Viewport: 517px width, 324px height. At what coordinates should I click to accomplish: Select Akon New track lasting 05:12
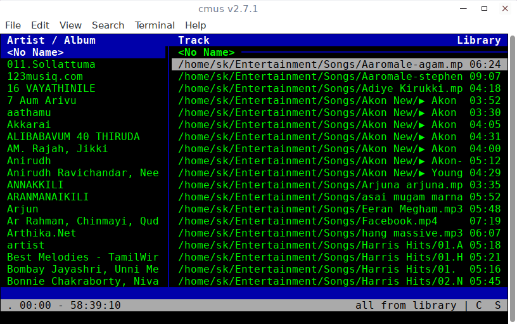[x=340, y=160]
